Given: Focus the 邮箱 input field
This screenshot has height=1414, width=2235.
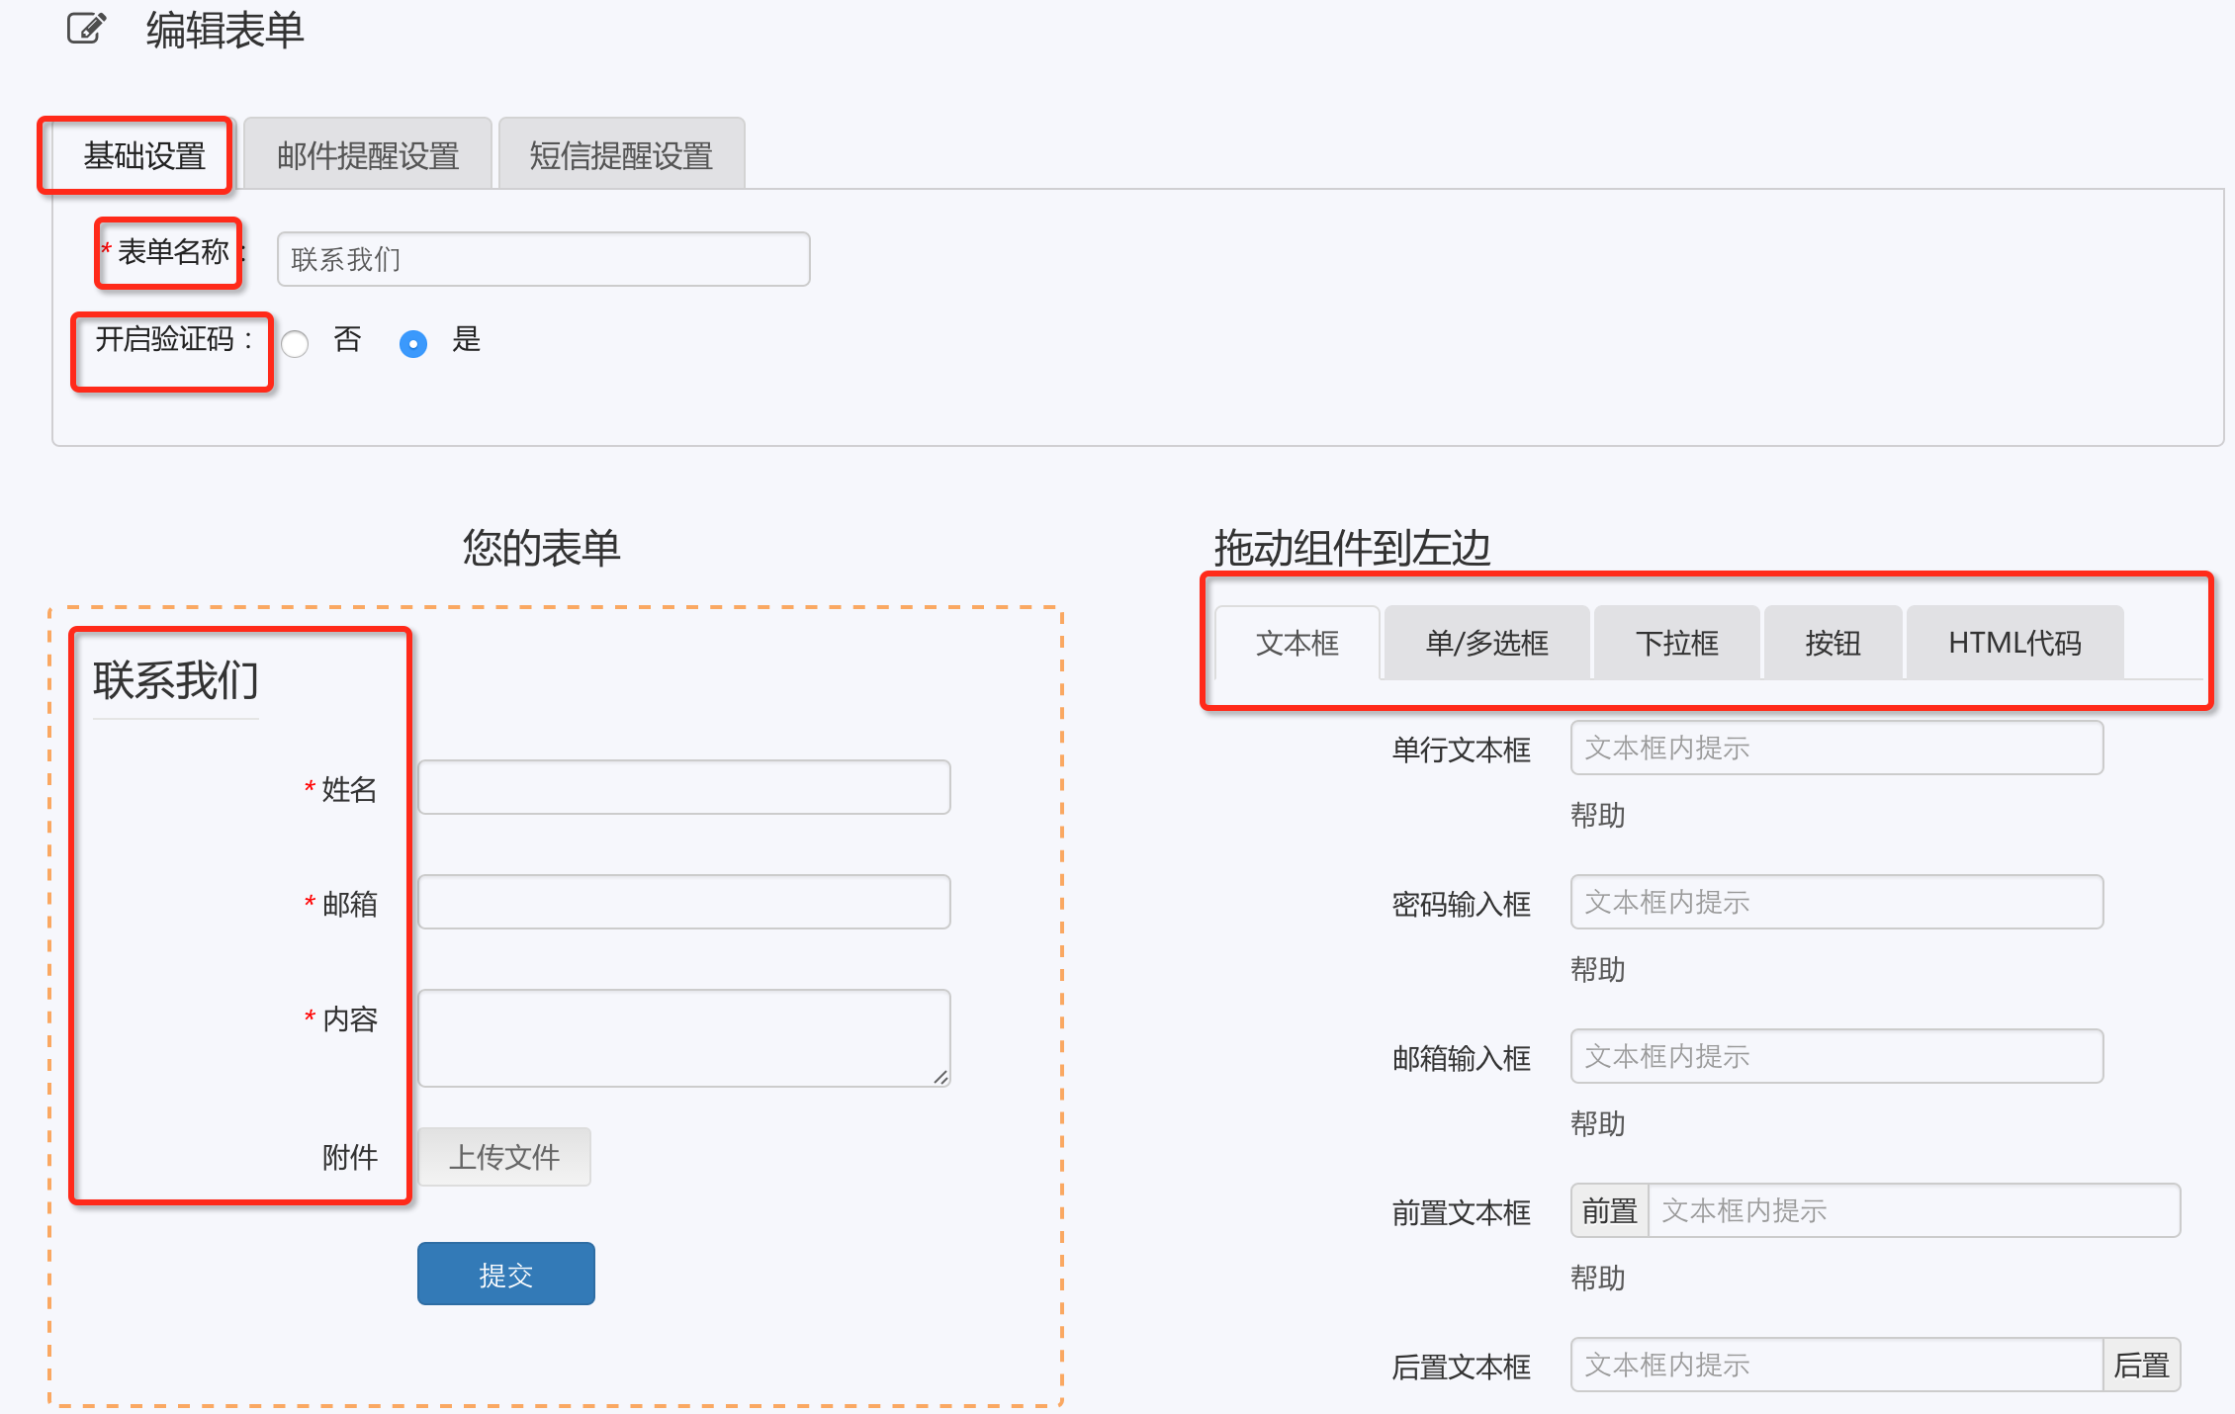Looking at the screenshot, I should click(x=683, y=902).
